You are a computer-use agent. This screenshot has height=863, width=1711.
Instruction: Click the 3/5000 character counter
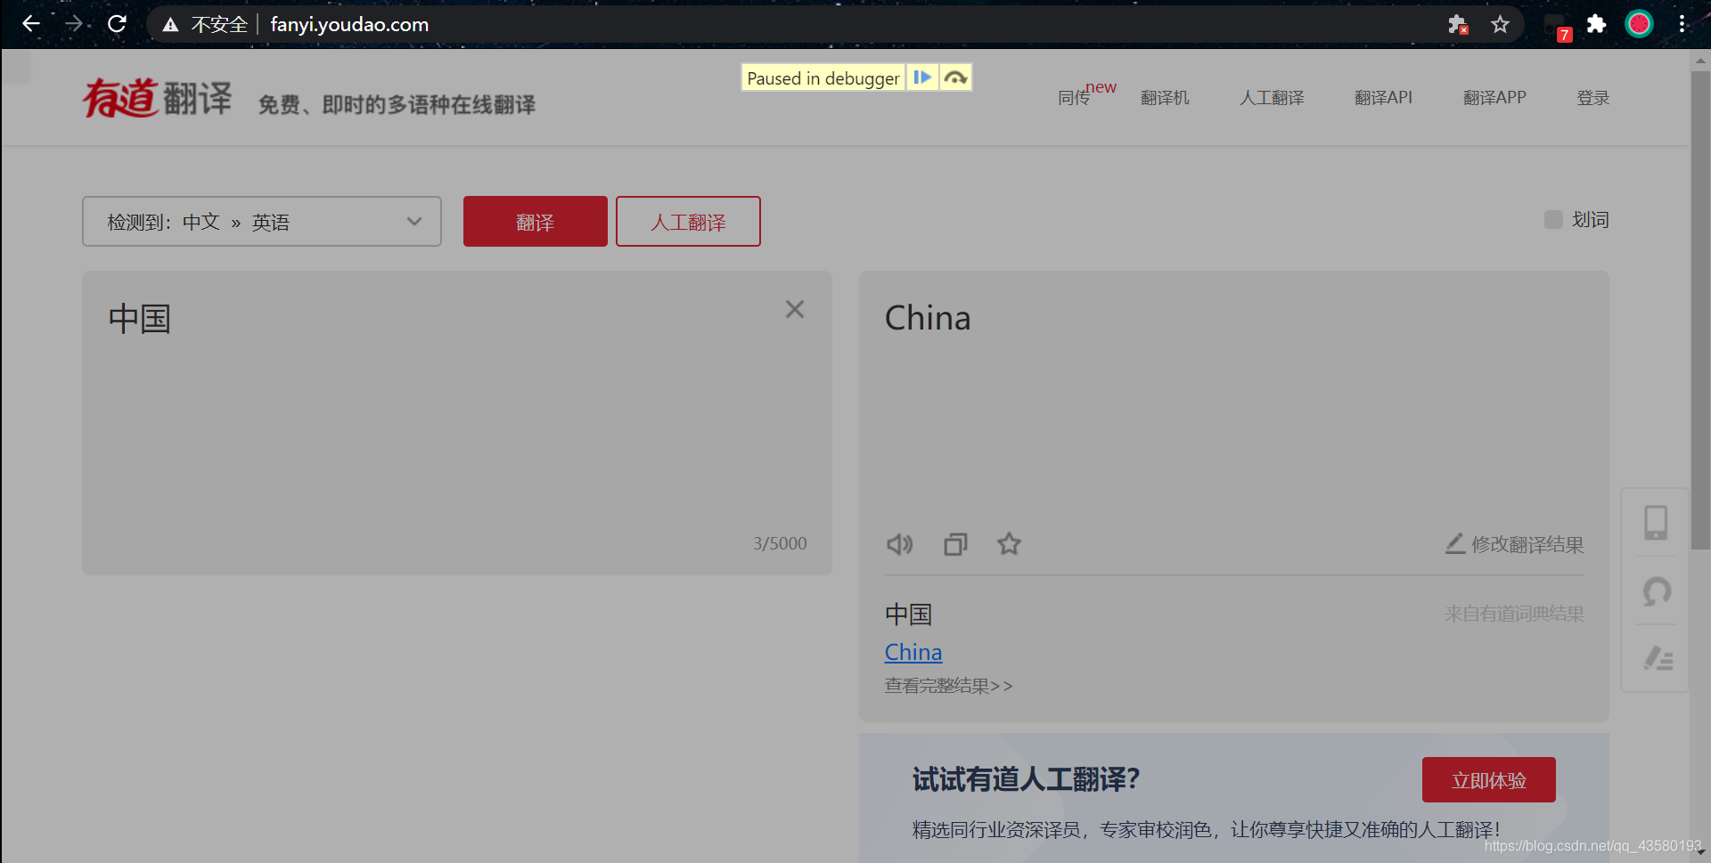coord(780,543)
